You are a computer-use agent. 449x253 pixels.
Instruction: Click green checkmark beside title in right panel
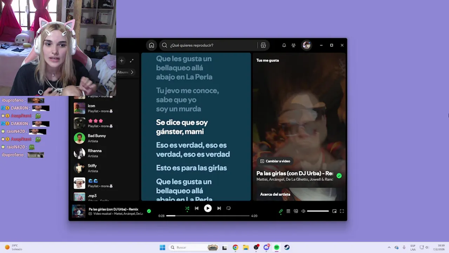pos(339,176)
